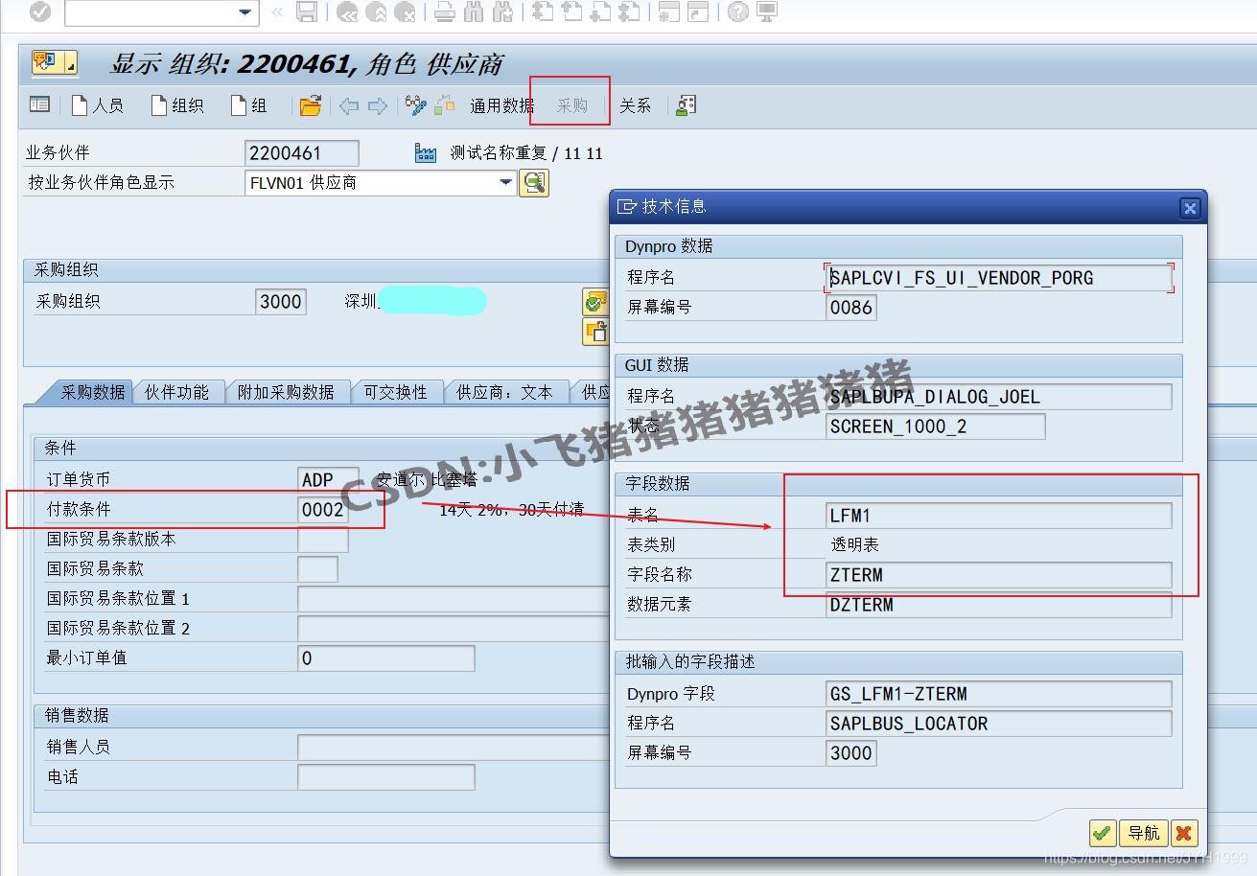Click the Find binoculars icon
The image size is (1257, 876).
pos(474,12)
